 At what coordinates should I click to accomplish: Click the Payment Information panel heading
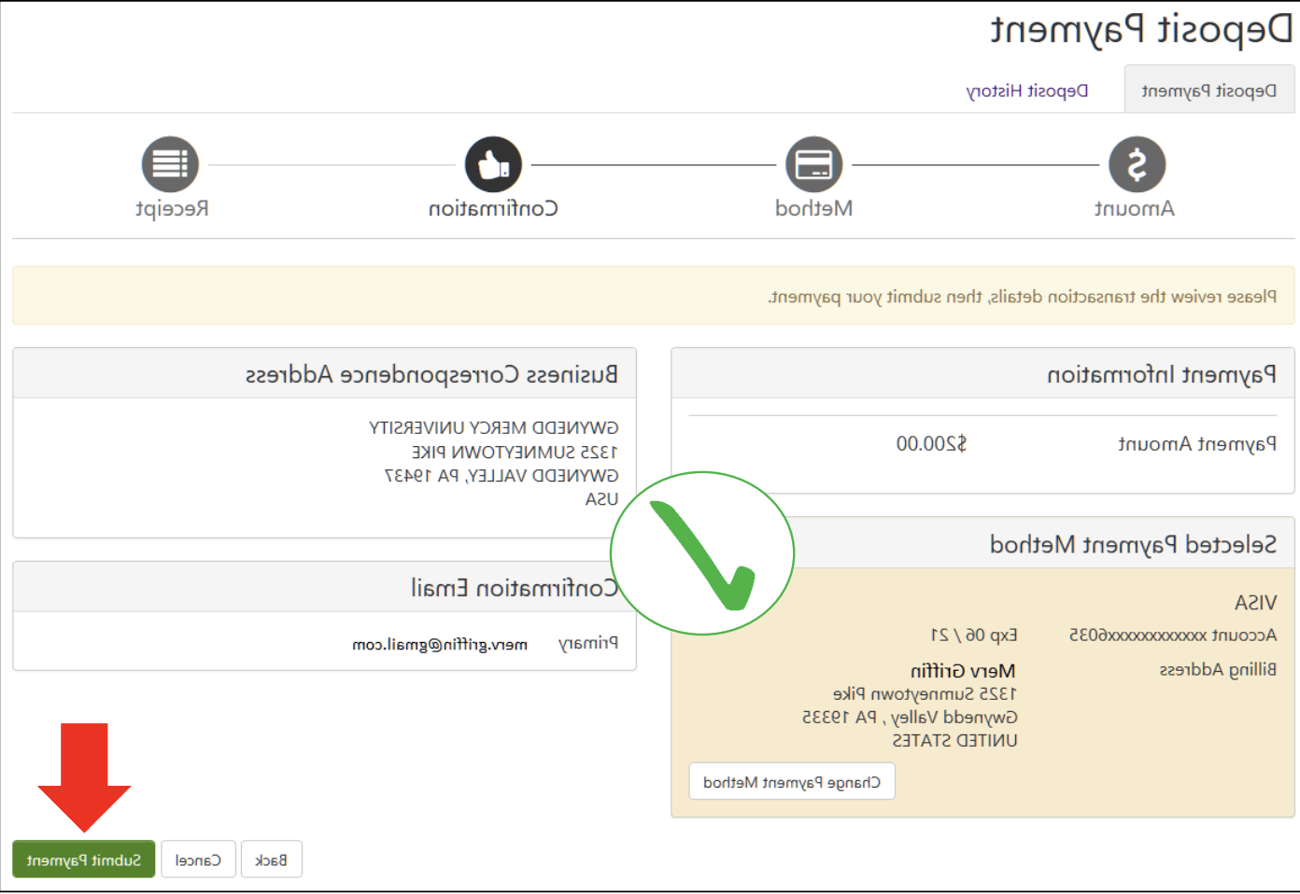click(x=1162, y=374)
